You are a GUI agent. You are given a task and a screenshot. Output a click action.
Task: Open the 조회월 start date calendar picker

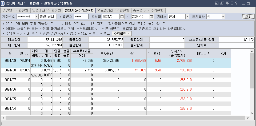(122, 17)
